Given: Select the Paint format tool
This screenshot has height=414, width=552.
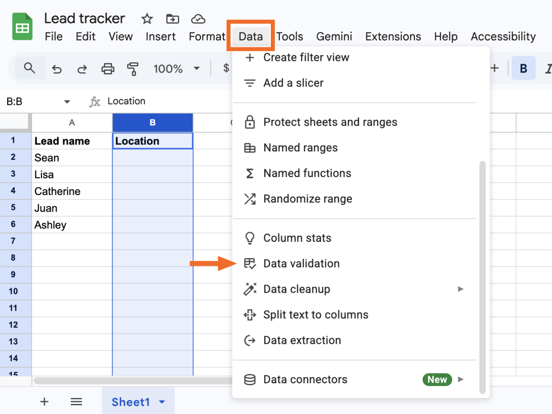Looking at the screenshot, I should 133,68.
